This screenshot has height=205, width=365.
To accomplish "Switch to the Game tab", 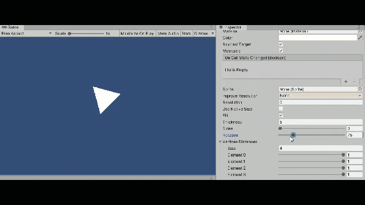I will [11, 27].
